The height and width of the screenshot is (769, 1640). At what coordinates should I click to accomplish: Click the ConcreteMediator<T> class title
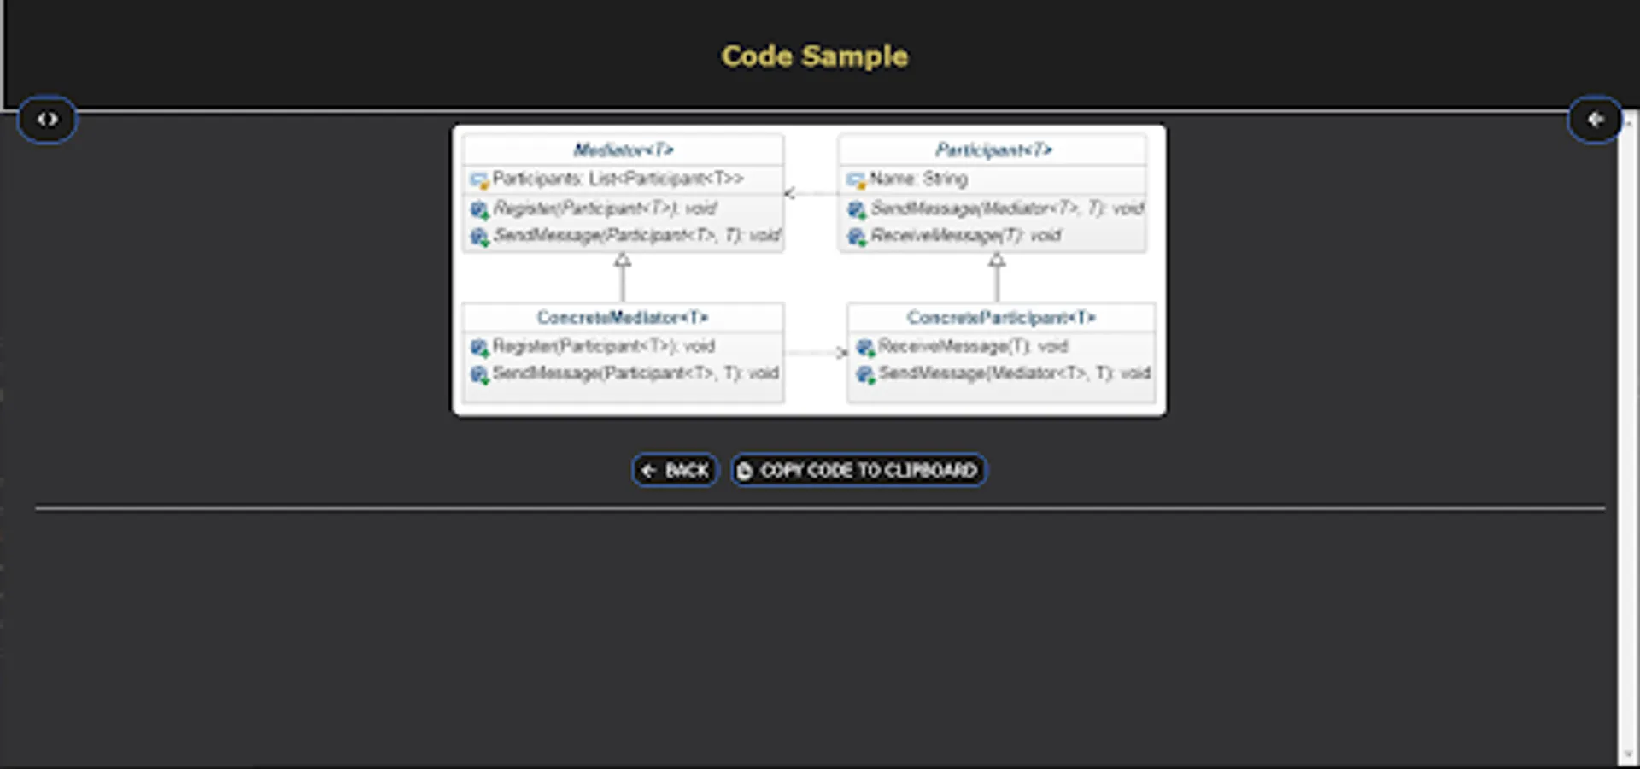623,317
